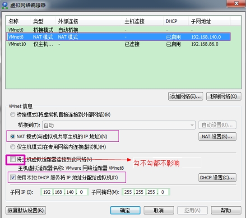Open help via 帮助 button
The height and width of the screenshot is (218, 246).
point(226,210)
